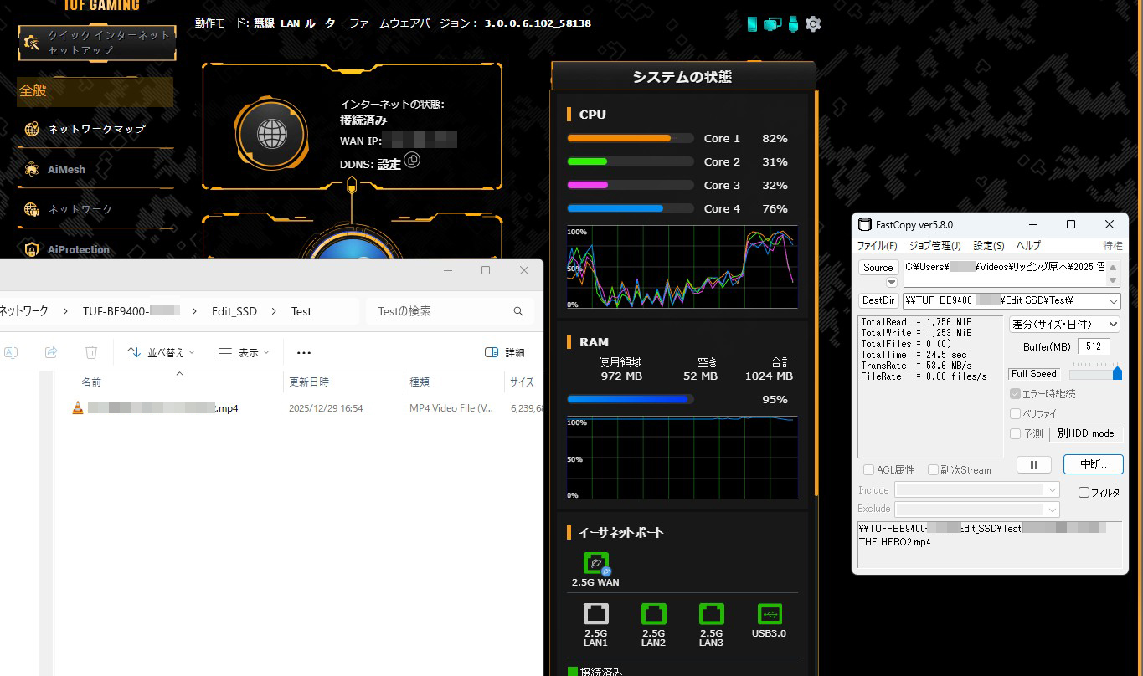
Task: Click the search magnifier icon in Explorer
Action: (517, 311)
